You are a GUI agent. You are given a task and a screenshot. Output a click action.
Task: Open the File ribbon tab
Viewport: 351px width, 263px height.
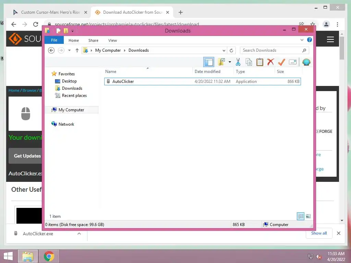(x=54, y=40)
